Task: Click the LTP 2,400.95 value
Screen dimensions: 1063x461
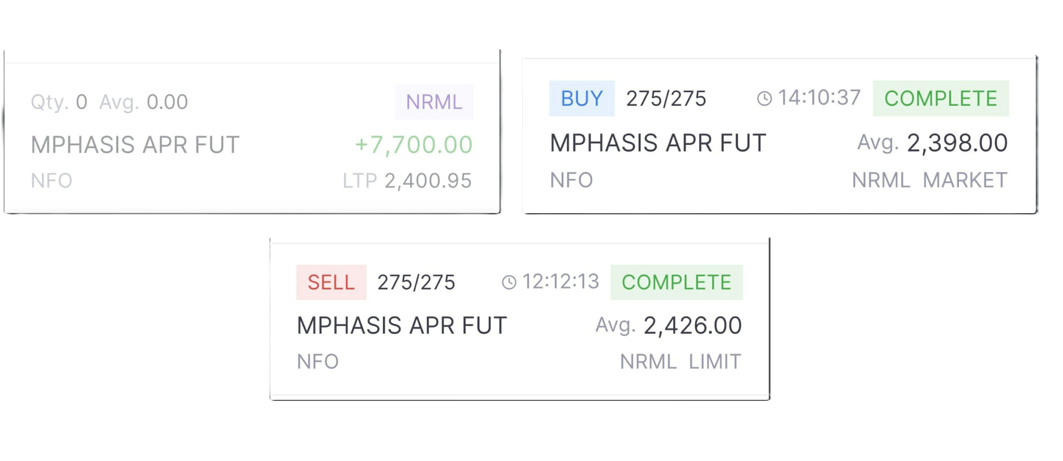Action: [x=407, y=181]
